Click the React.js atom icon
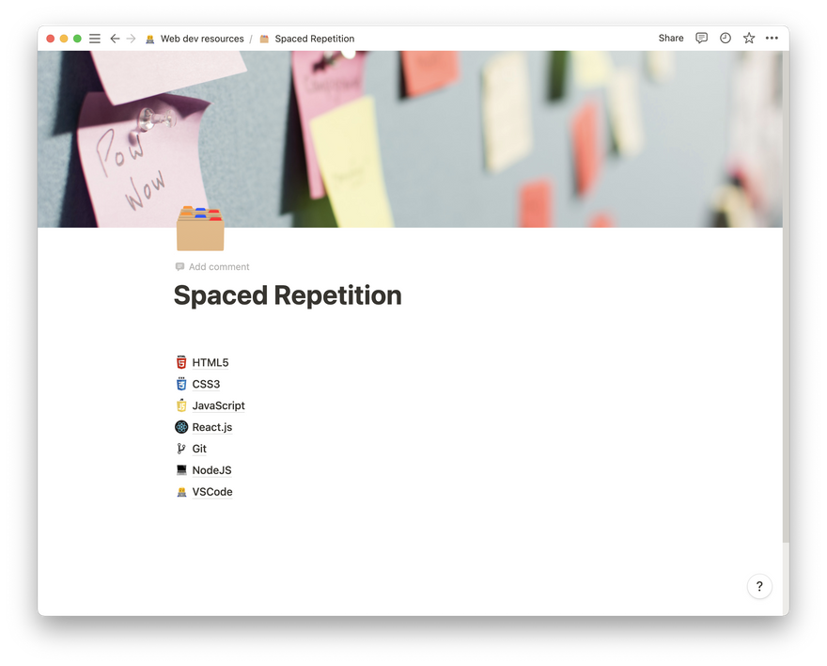This screenshot has width=827, height=666. coord(181,427)
